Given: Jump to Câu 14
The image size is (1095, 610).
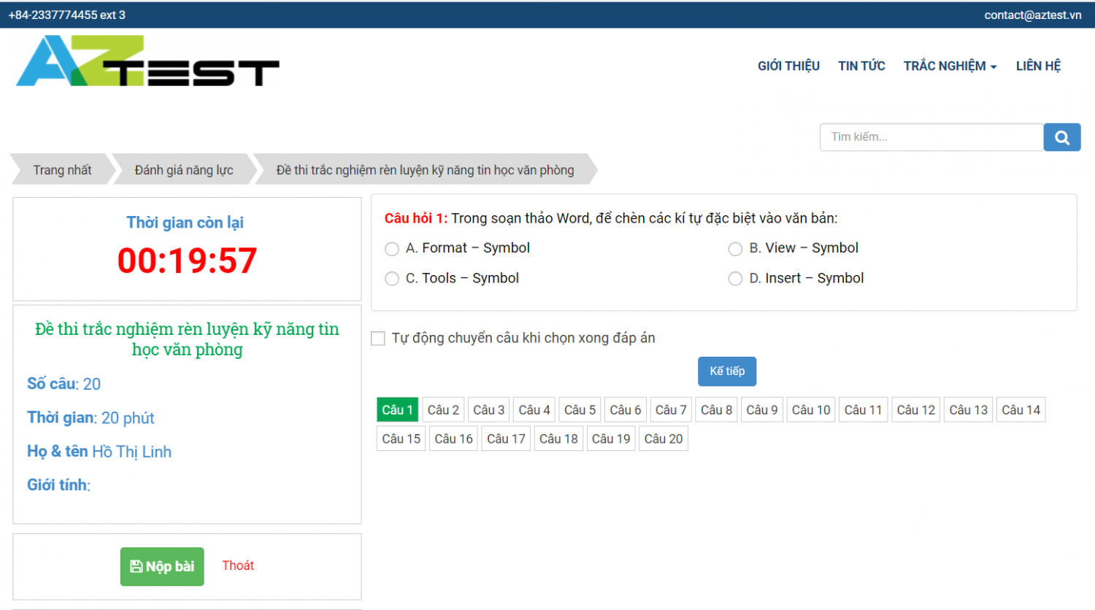Looking at the screenshot, I should (1021, 410).
